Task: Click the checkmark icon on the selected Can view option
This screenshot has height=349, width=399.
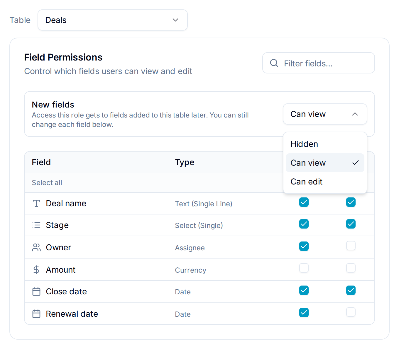Action: (355, 163)
